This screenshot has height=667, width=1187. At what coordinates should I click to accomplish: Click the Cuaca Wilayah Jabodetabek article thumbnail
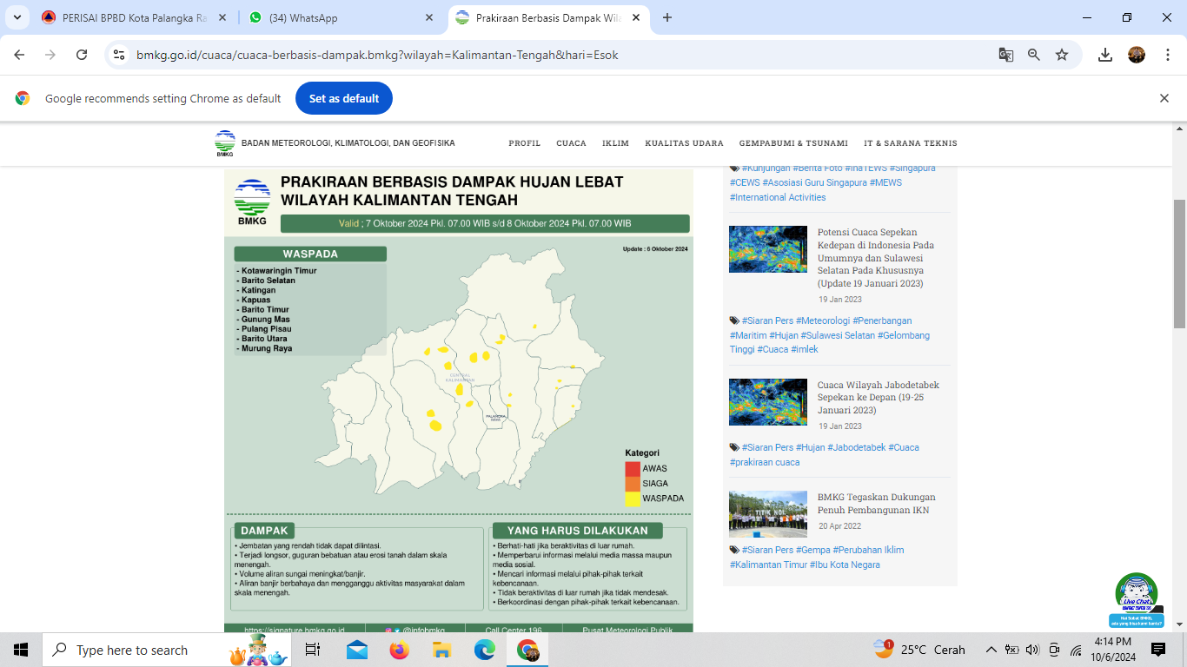[768, 401]
